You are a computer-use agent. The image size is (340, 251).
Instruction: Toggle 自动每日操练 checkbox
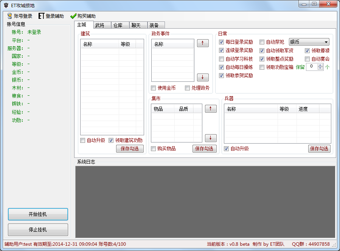(x=221, y=67)
